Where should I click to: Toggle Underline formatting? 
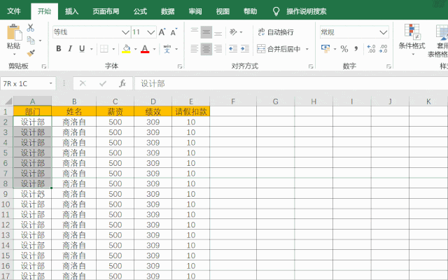[x=82, y=48]
